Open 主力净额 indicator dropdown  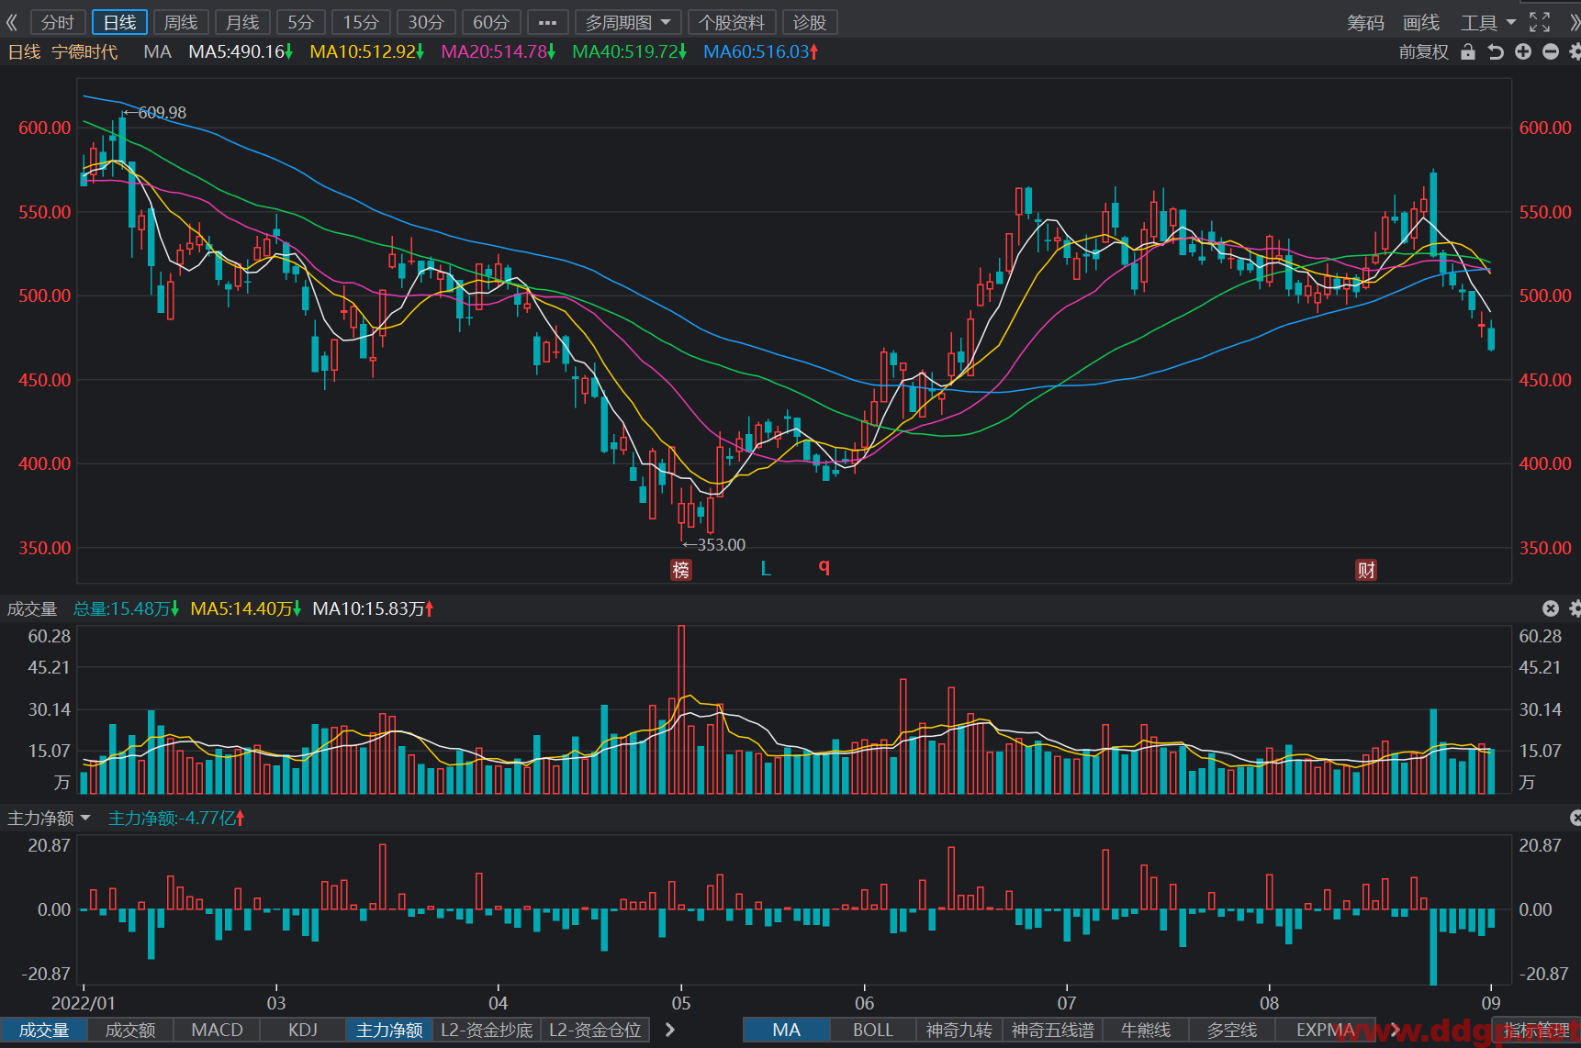(x=49, y=818)
